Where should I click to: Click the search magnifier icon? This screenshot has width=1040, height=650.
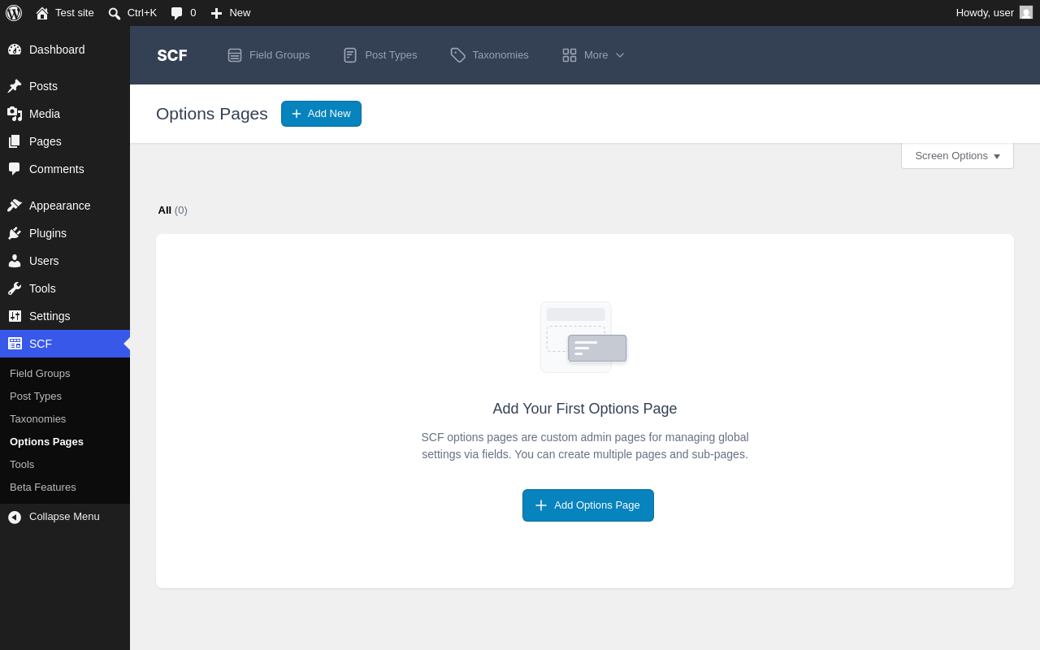115,13
